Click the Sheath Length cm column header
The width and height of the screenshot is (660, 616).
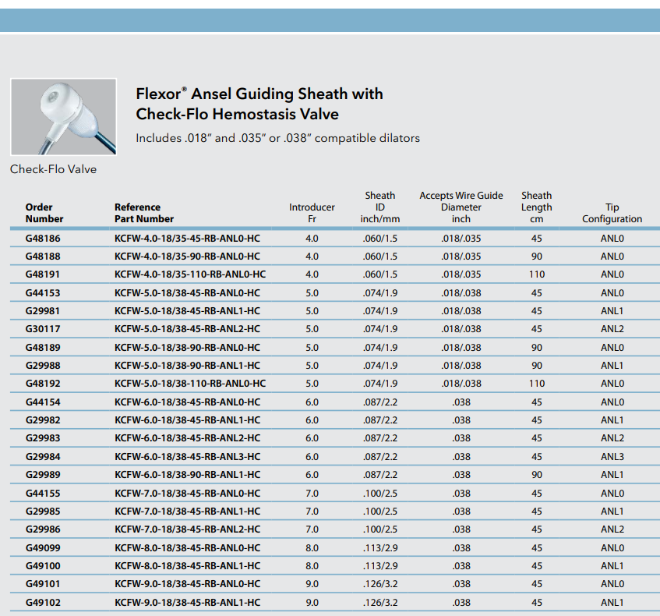[x=537, y=207]
